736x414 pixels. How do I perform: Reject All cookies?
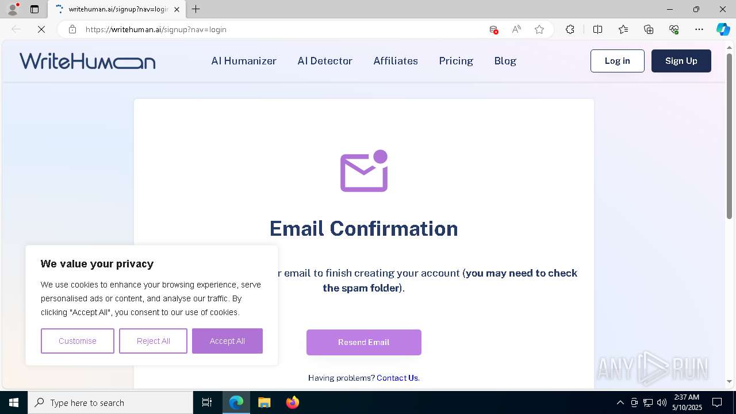[x=153, y=341]
